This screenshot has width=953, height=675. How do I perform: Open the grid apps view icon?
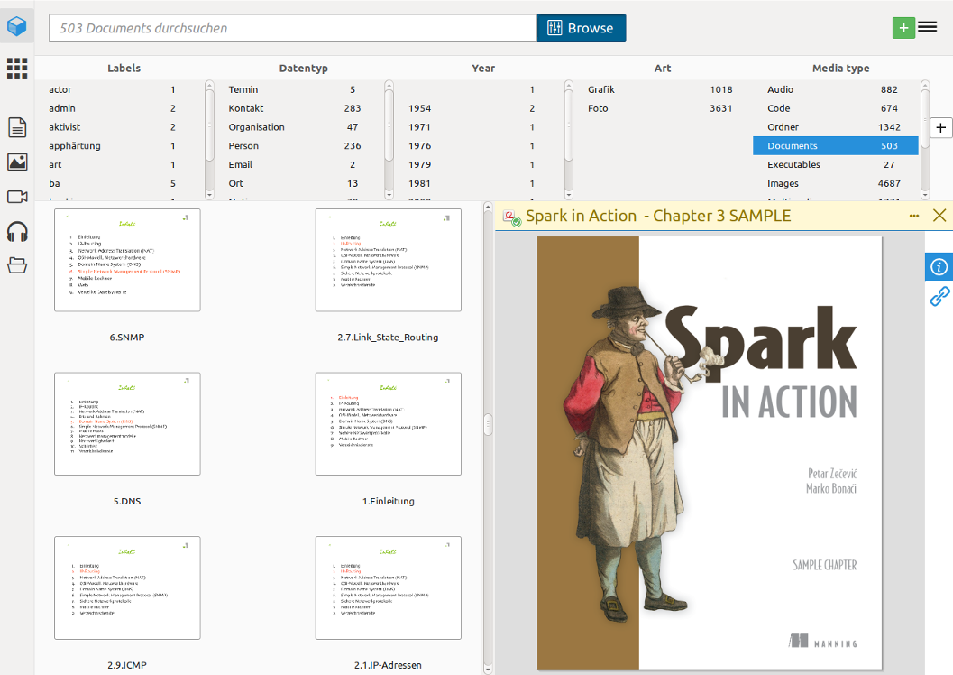click(x=17, y=68)
